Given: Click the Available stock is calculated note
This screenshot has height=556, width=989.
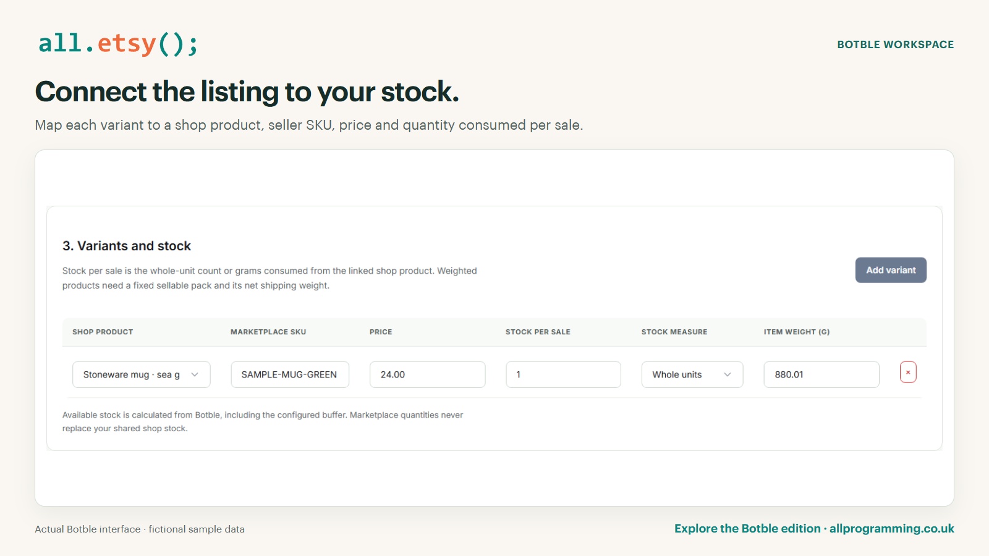Looking at the screenshot, I should point(263,422).
